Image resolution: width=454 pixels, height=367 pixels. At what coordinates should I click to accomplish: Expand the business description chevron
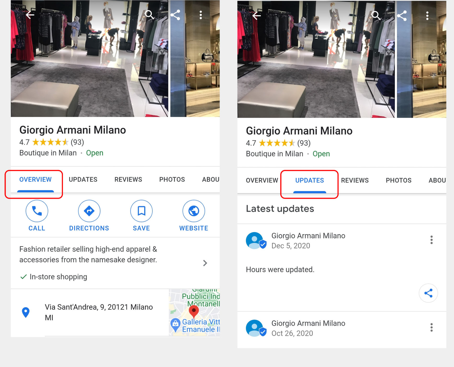205,263
